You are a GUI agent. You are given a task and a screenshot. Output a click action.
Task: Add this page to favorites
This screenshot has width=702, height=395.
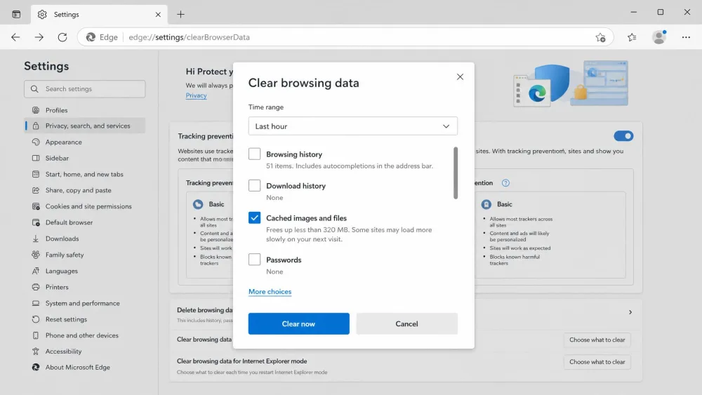click(600, 38)
